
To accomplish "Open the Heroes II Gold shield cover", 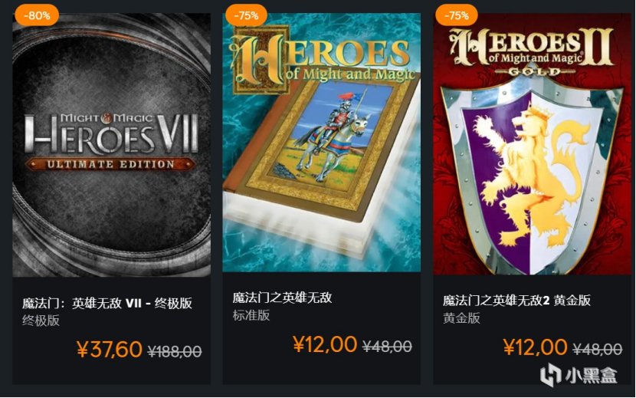I will tap(532, 143).
